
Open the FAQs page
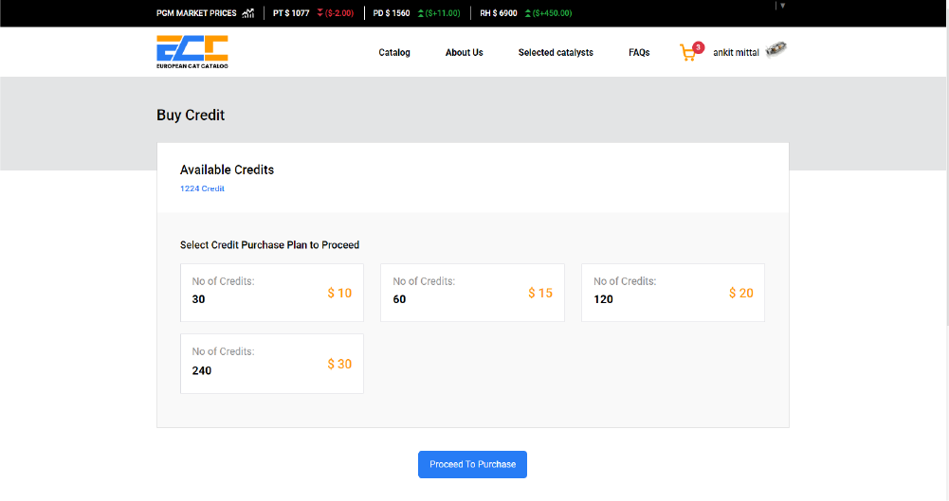(639, 53)
